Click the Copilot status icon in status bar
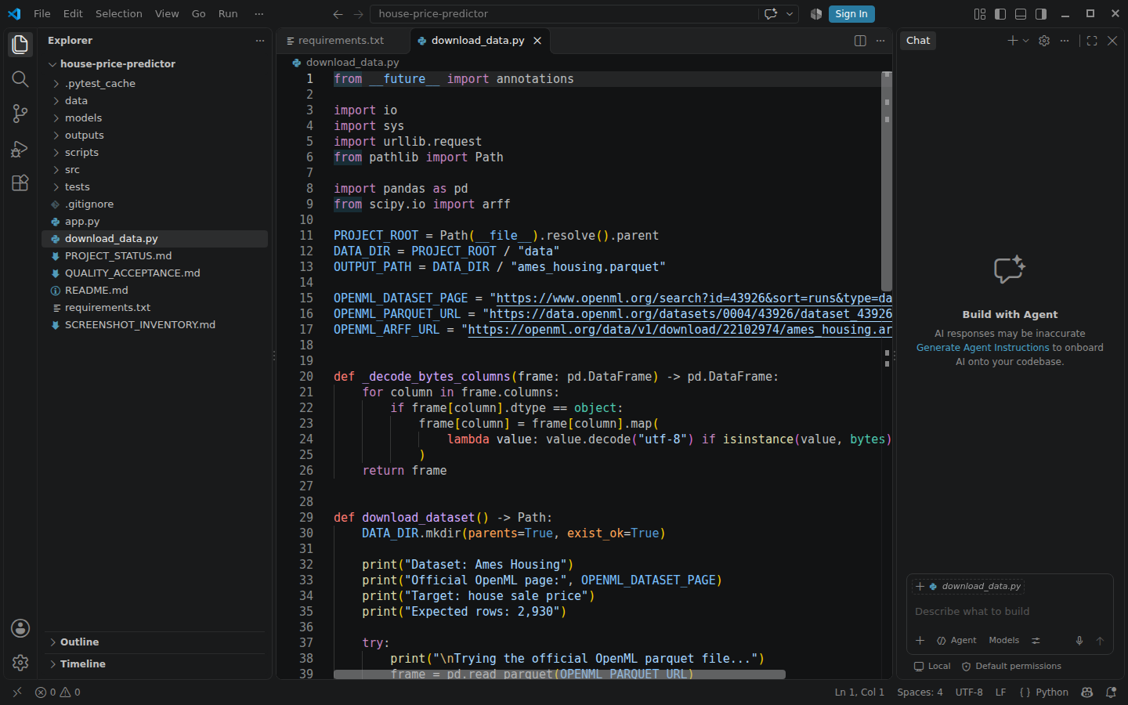Screen dimensions: 1128x705 pos(1087,692)
